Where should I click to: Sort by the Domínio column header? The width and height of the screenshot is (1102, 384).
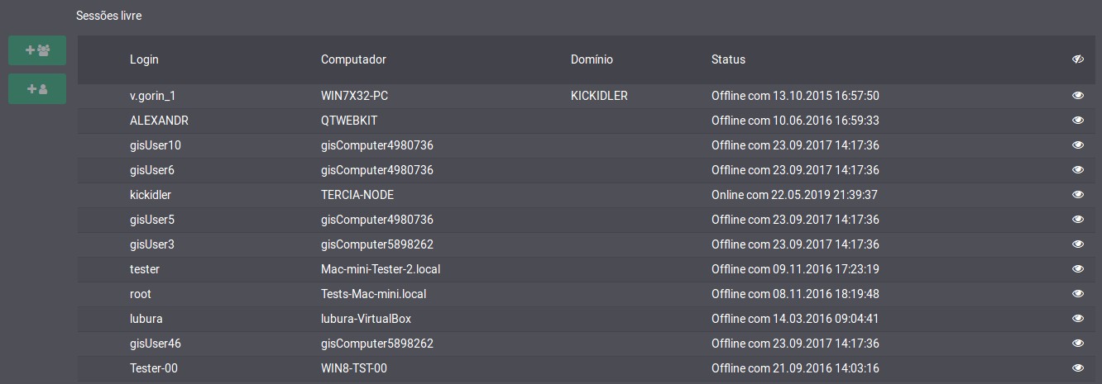click(592, 59)
